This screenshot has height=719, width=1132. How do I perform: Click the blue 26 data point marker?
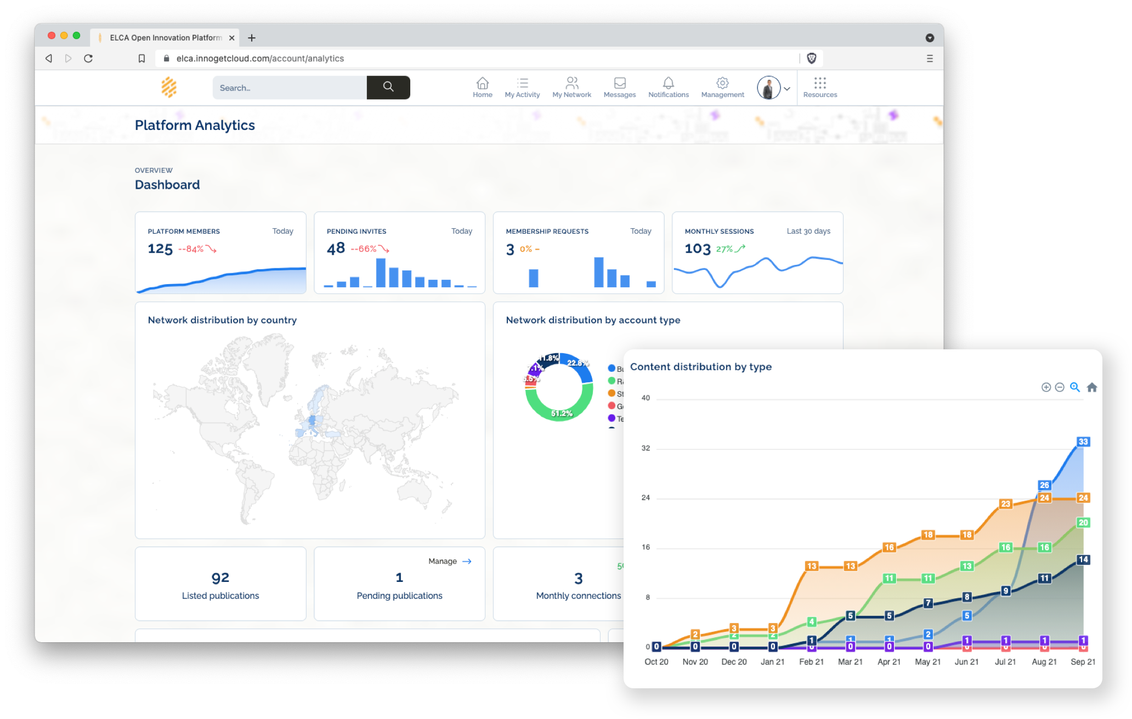[x=1044, y=485]
